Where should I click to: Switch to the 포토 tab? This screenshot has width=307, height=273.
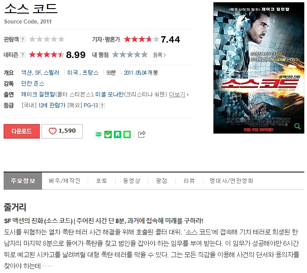point(102,181)
